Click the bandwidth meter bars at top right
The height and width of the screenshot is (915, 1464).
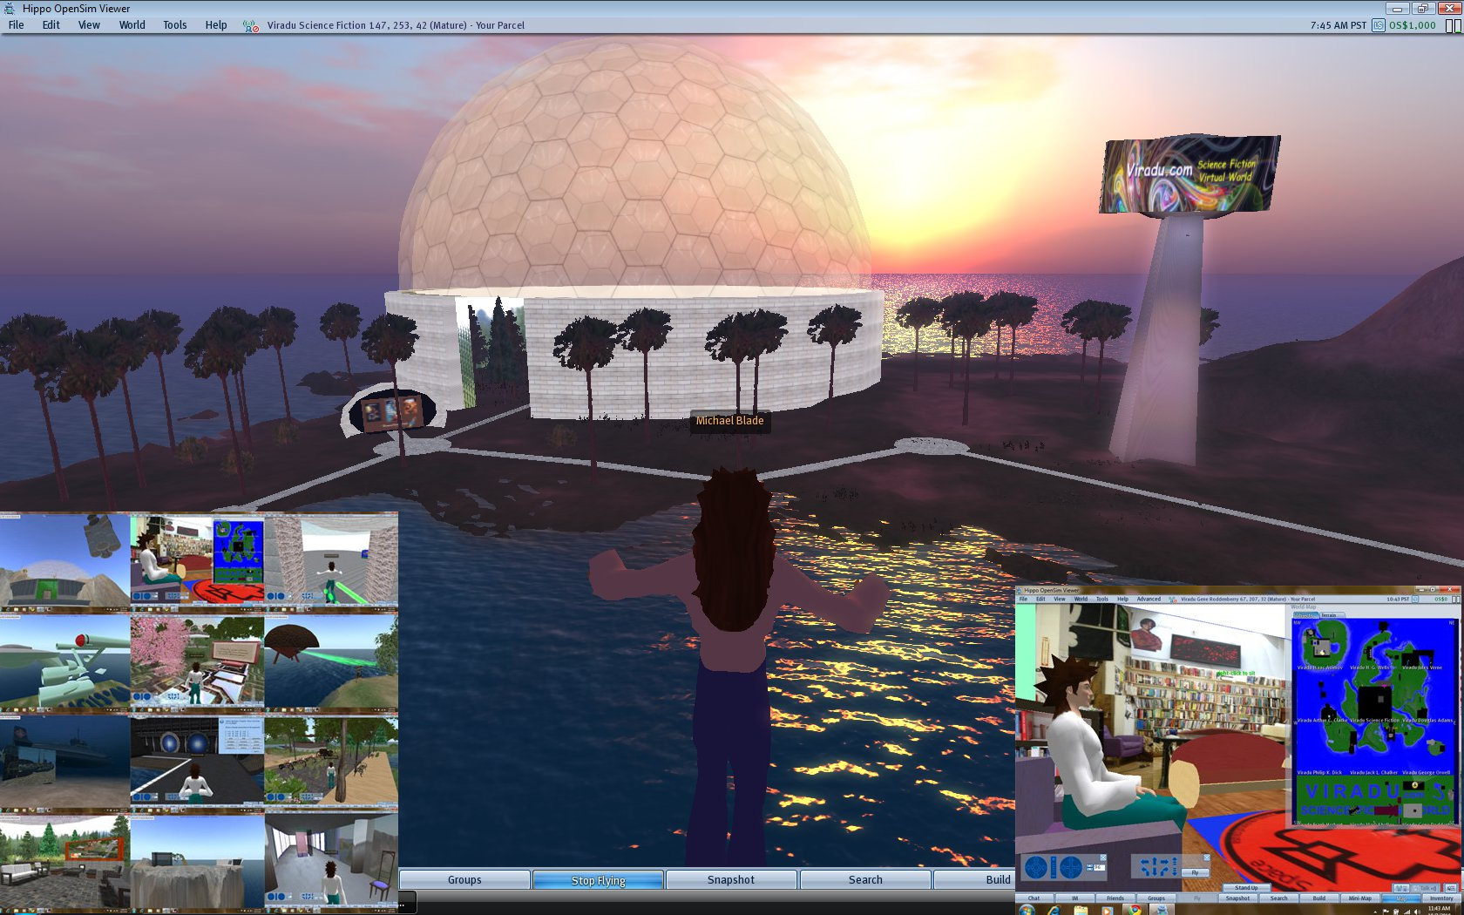1453,25
